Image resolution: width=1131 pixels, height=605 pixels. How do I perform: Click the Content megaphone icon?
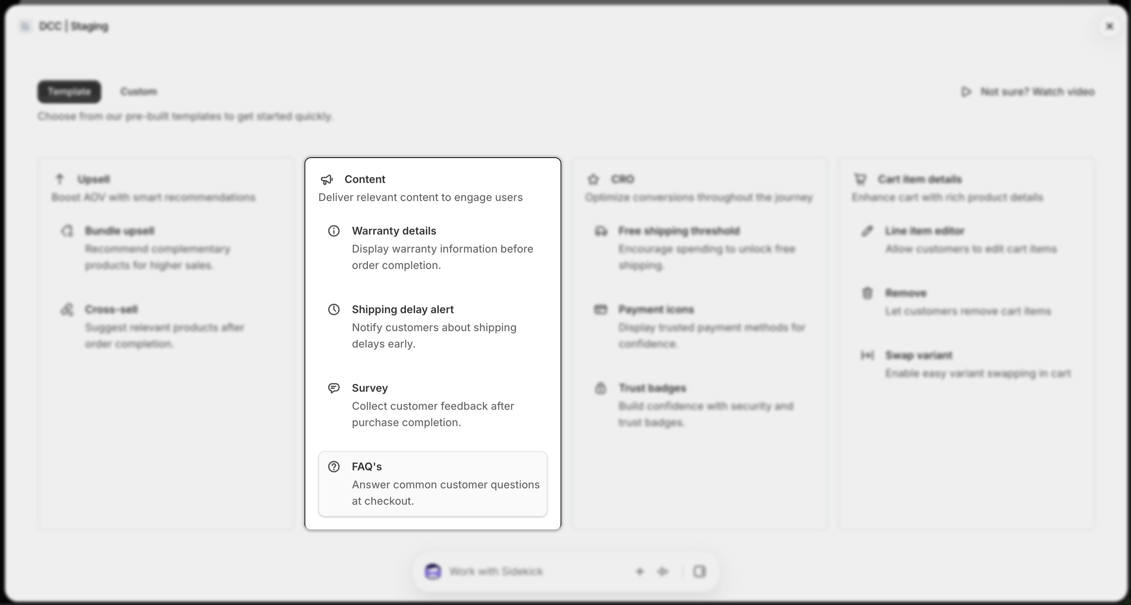click(327, 179)
